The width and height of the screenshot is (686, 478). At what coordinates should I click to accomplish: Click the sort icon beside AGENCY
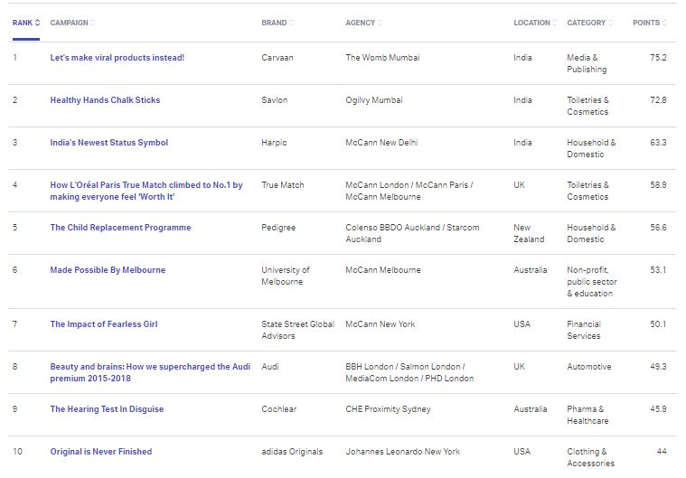coord(380,23)
